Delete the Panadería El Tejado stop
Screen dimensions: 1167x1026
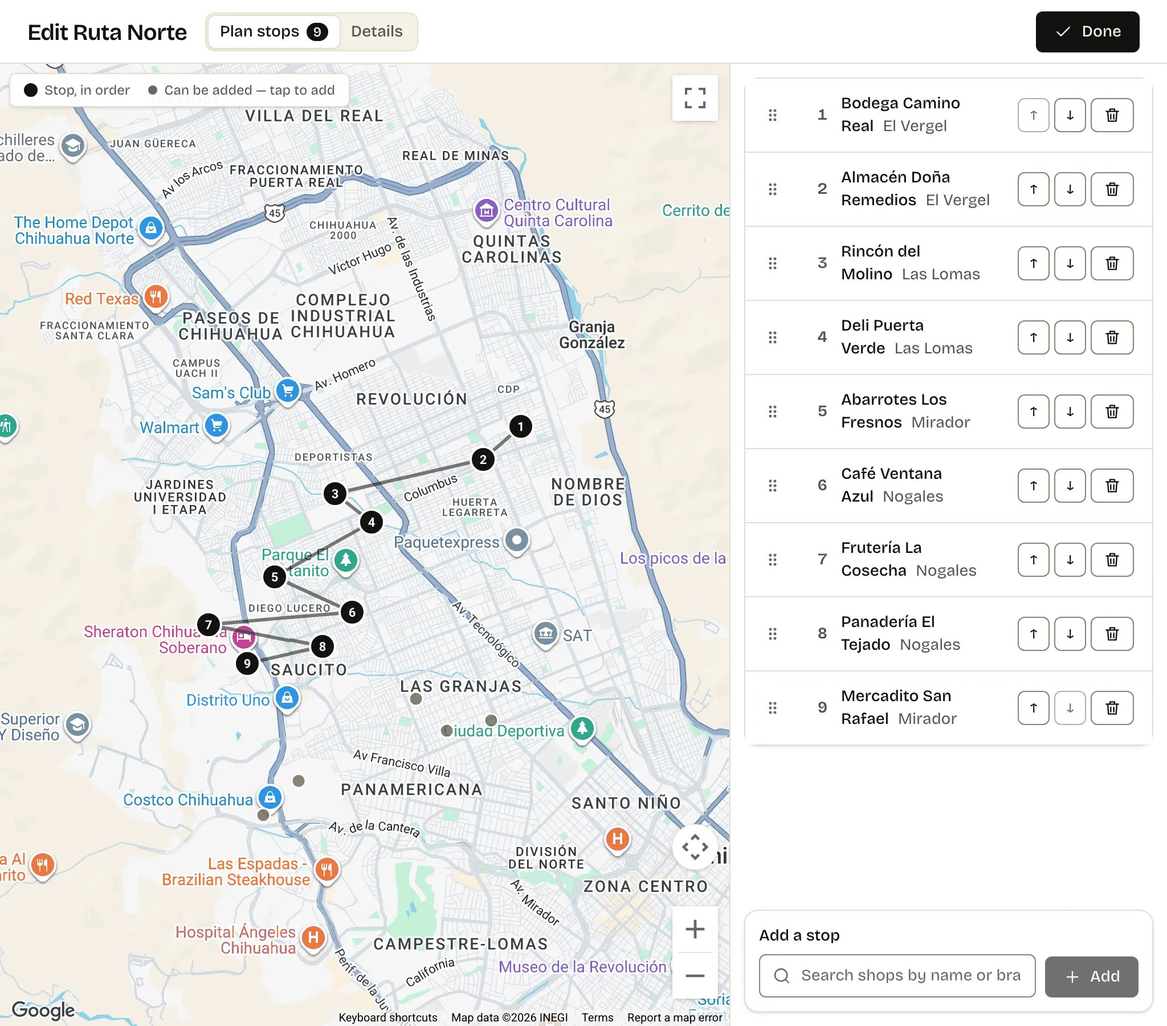coord(1112,633)
